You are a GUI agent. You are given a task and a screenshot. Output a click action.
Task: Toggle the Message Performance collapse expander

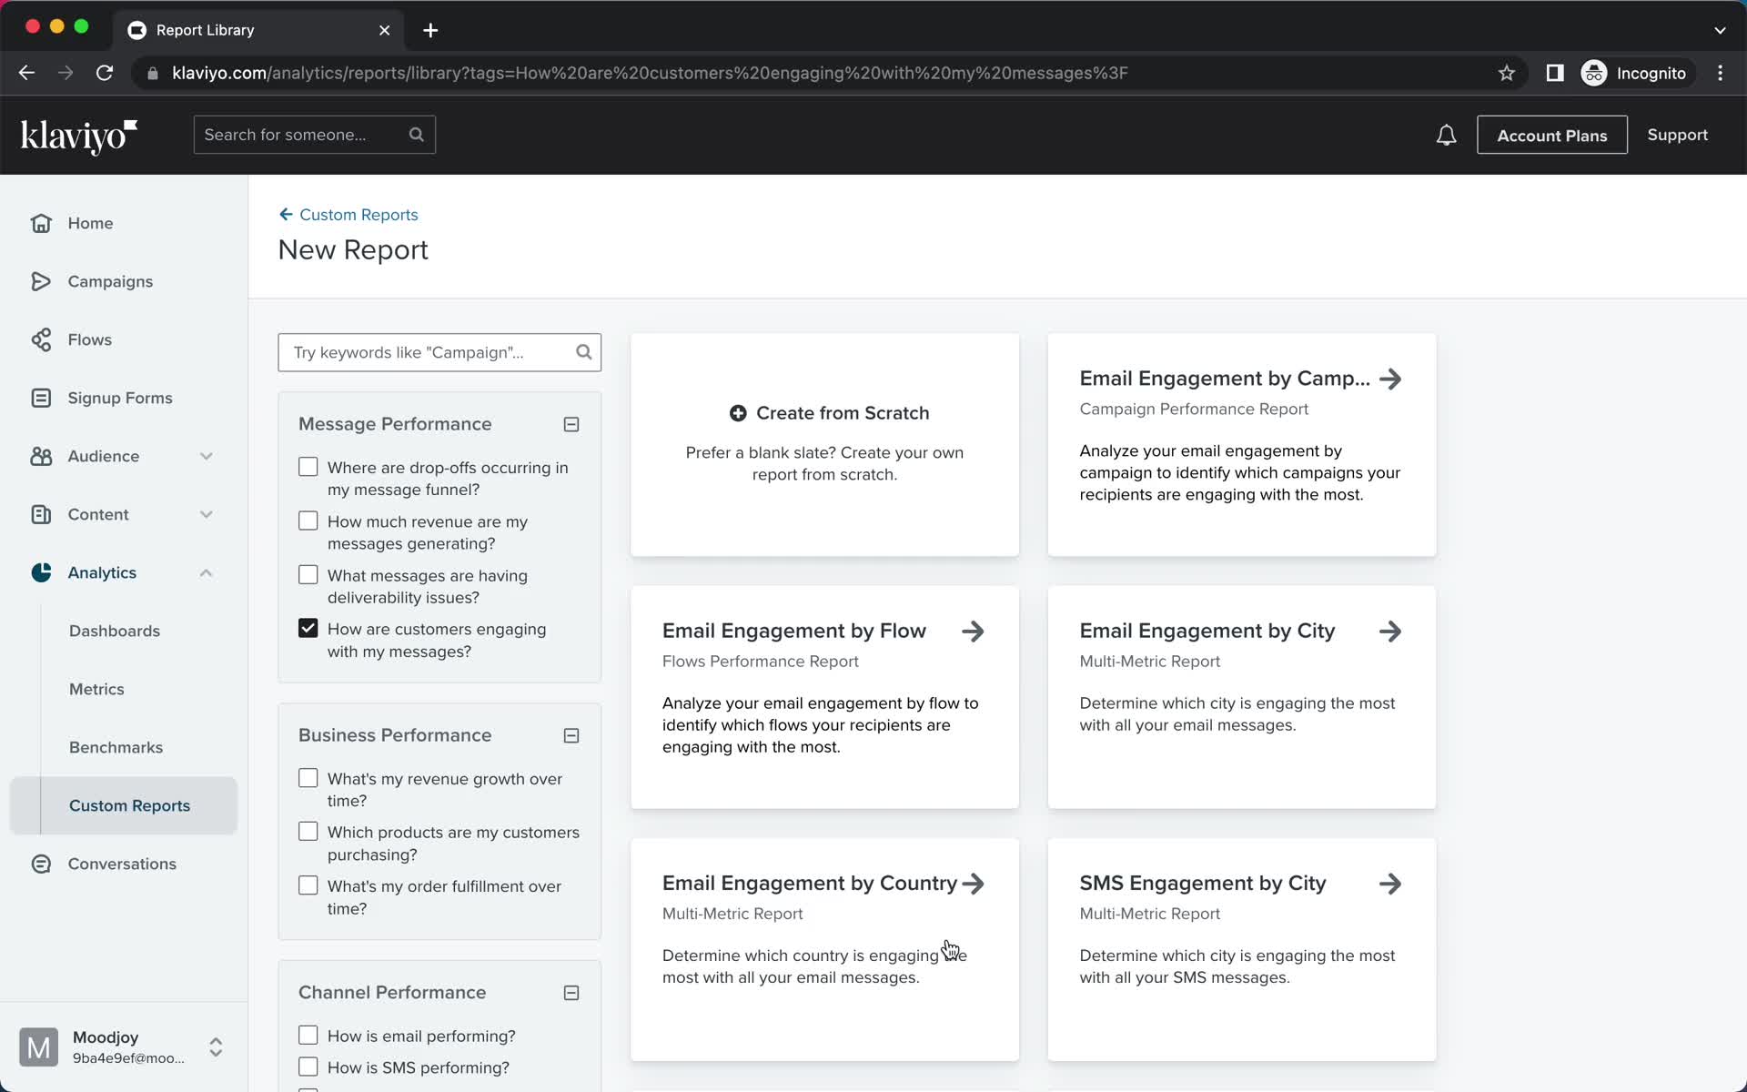571,424
